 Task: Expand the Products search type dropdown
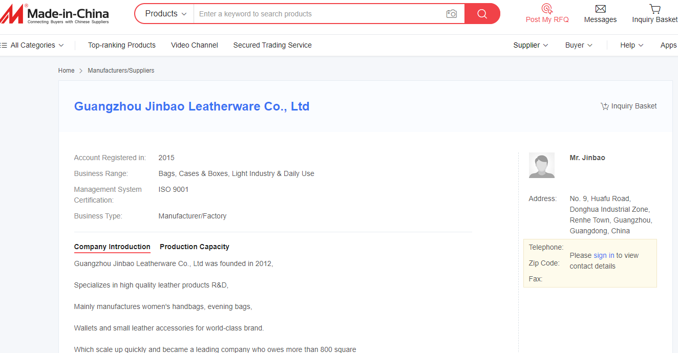165,14
